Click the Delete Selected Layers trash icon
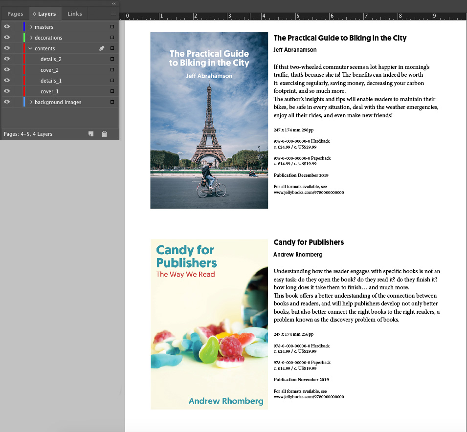This screenshot has width=467, height=432. (x=104, y=134)
